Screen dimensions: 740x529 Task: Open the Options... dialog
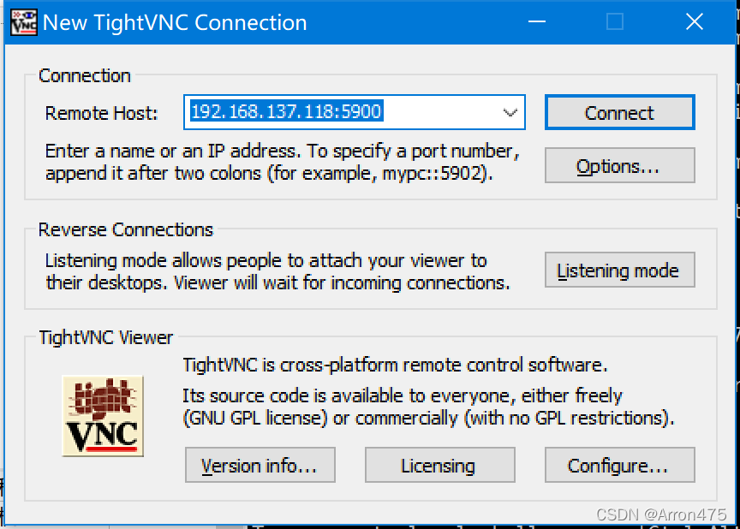click(x=619, y=165)
